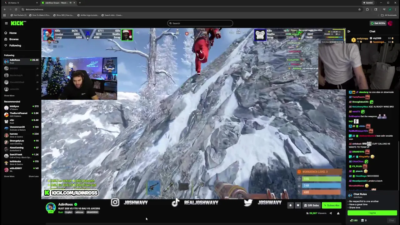The image size is (400, 225).
Task: Open Chrome three-dot menu
Action: click(396, 9)
